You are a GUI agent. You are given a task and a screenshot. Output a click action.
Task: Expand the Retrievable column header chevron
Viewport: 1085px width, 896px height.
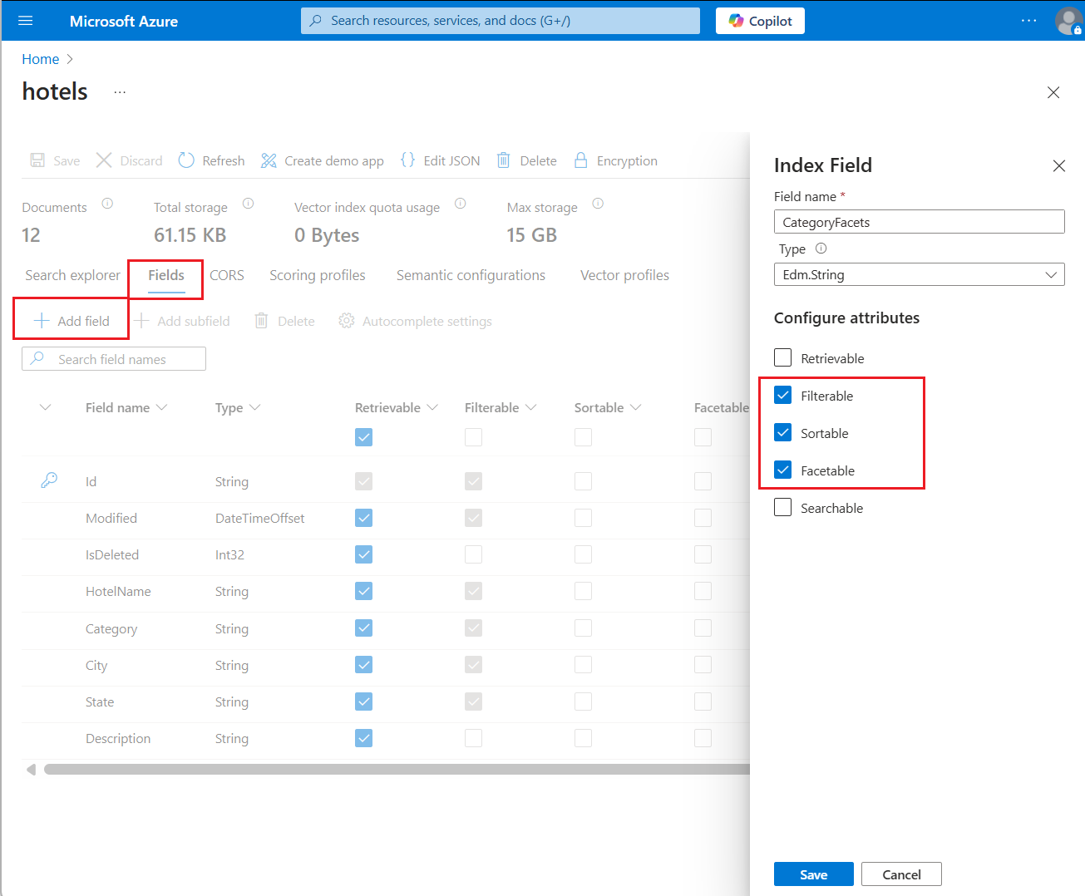click(x=432, y=407)
